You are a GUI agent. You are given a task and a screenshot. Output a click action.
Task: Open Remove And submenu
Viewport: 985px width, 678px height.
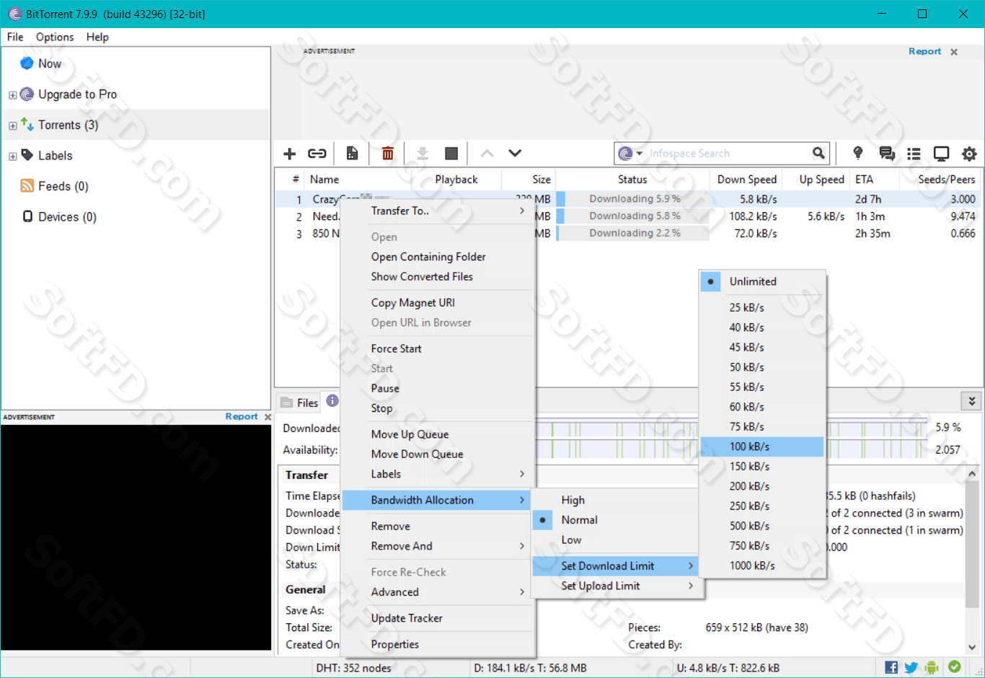click(438, 546)
